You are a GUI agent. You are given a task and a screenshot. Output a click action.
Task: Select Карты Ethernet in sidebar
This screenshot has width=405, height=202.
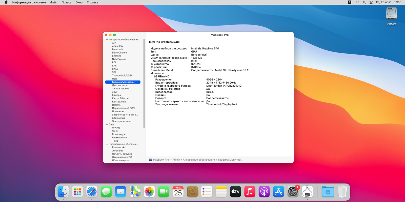pyautogui.click(x=120, y=98)
